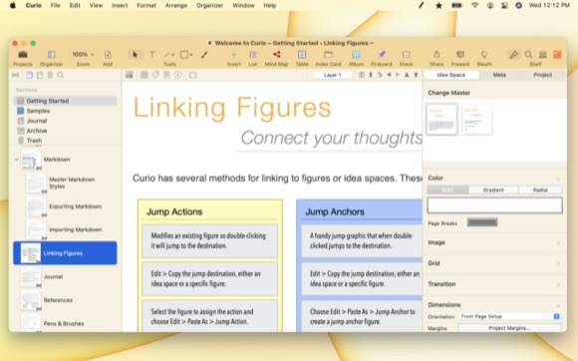Click the white color fill well
Image resolution: width=578 pixels, height=361 pixels.
[494, 205]
